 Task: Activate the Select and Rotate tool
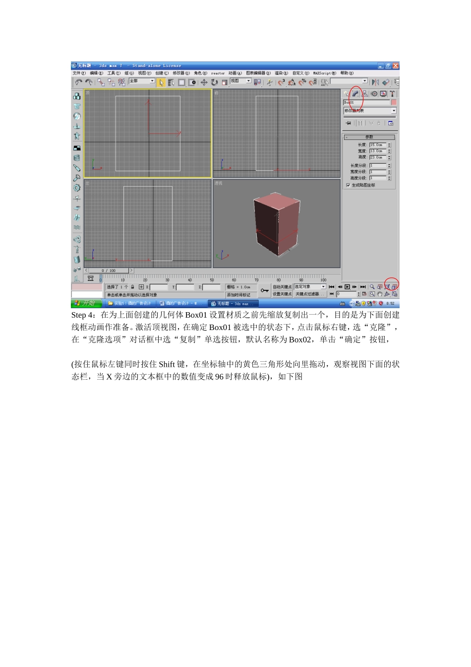point(214,82)
